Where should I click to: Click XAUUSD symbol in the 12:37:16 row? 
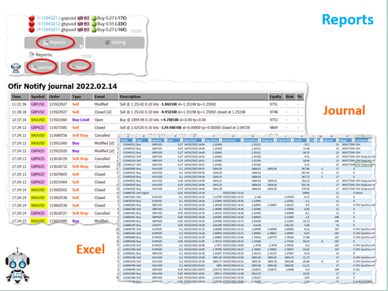click(38, 120)
